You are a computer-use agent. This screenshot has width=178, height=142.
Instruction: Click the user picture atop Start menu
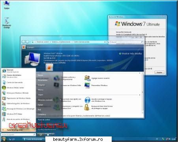pyautogui.click(x=49, y=67)
